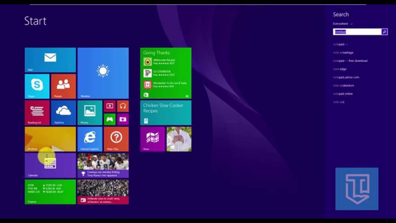Open the Weather tile

point(103,73)
